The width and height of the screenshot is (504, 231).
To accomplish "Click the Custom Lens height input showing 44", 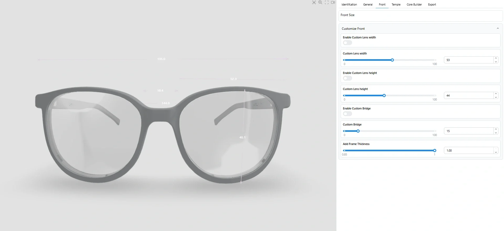I will click(x=469, y=96).
